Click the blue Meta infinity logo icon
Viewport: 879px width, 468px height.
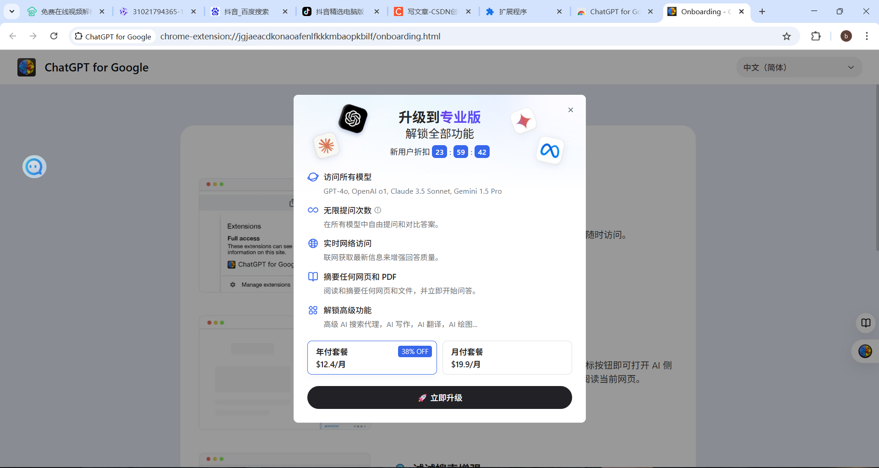click(x=549, y=150)
